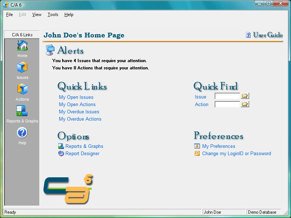The height and width of the screenshot is (218, 291).
Task: Click the User Guide question mark icon
Action: (248, 35)
